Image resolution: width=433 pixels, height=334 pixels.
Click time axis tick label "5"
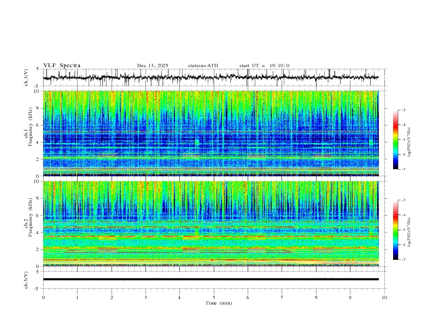(x=214, y=297)
